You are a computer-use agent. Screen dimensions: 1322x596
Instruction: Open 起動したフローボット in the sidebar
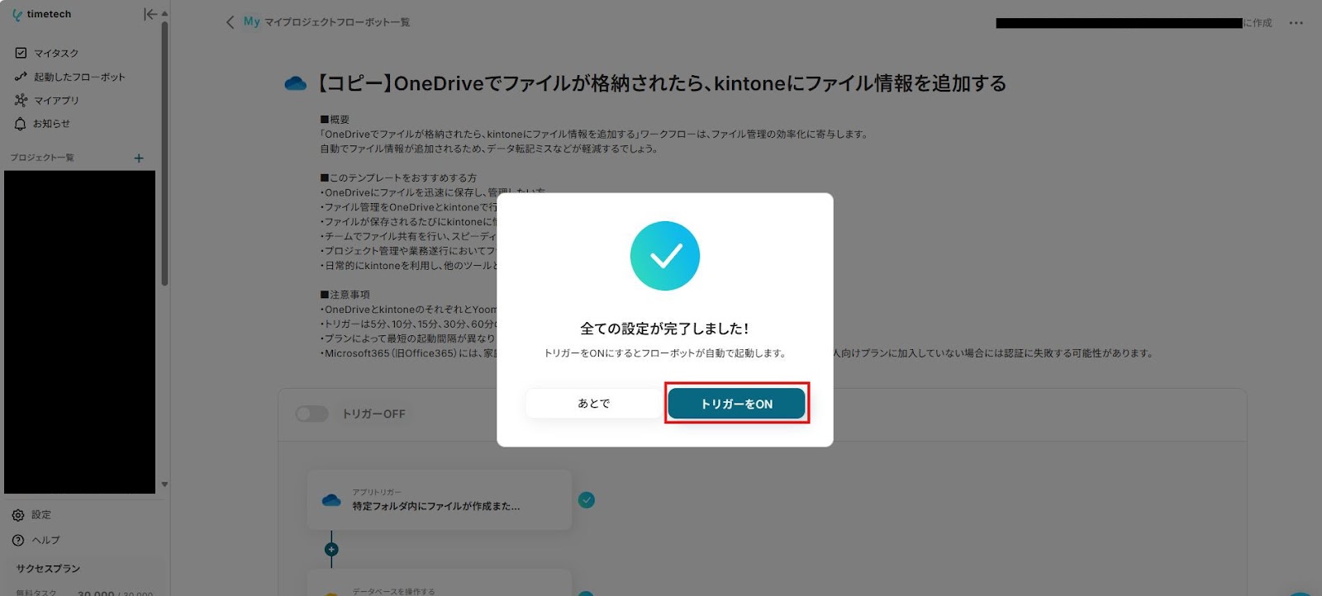pos(79,77)
